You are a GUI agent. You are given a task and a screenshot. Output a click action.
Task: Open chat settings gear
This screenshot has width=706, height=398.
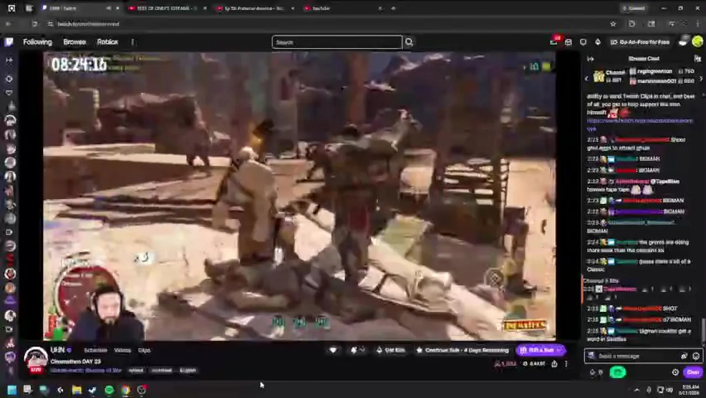coord(675,373)
